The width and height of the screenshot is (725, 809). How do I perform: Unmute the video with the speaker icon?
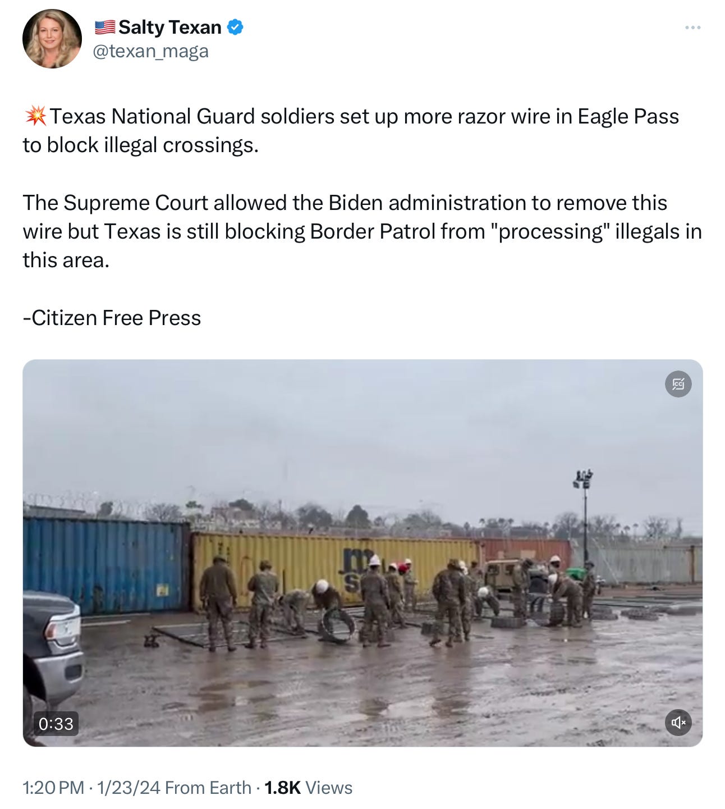678,722
